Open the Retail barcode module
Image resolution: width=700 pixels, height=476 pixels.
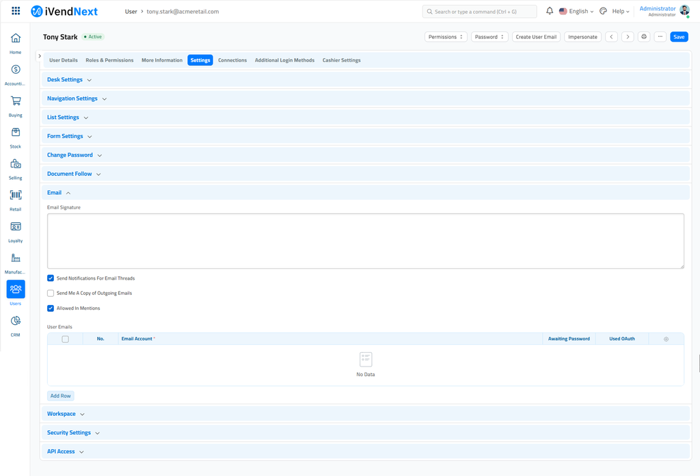16,200
